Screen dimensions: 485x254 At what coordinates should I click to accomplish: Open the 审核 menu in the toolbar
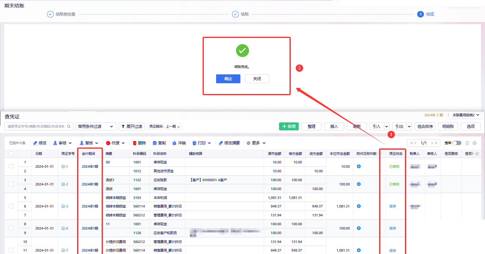point(62,143)
